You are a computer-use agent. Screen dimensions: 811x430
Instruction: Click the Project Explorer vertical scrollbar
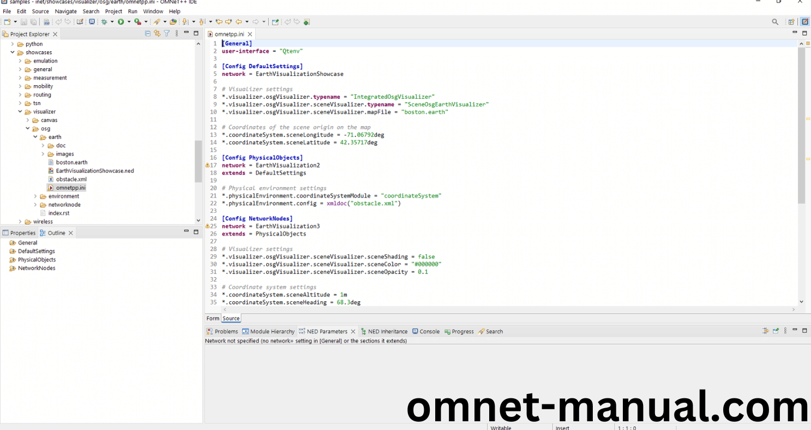(x=198, y=161)
